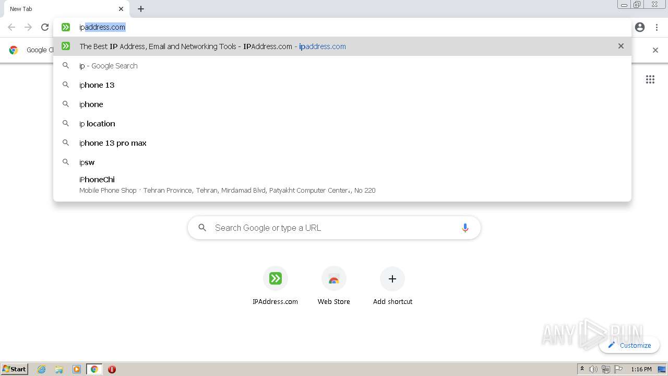Click the Google Chrome logo in info bar
The height and width of the screenshot is (376, 668).
click(14, 50)
